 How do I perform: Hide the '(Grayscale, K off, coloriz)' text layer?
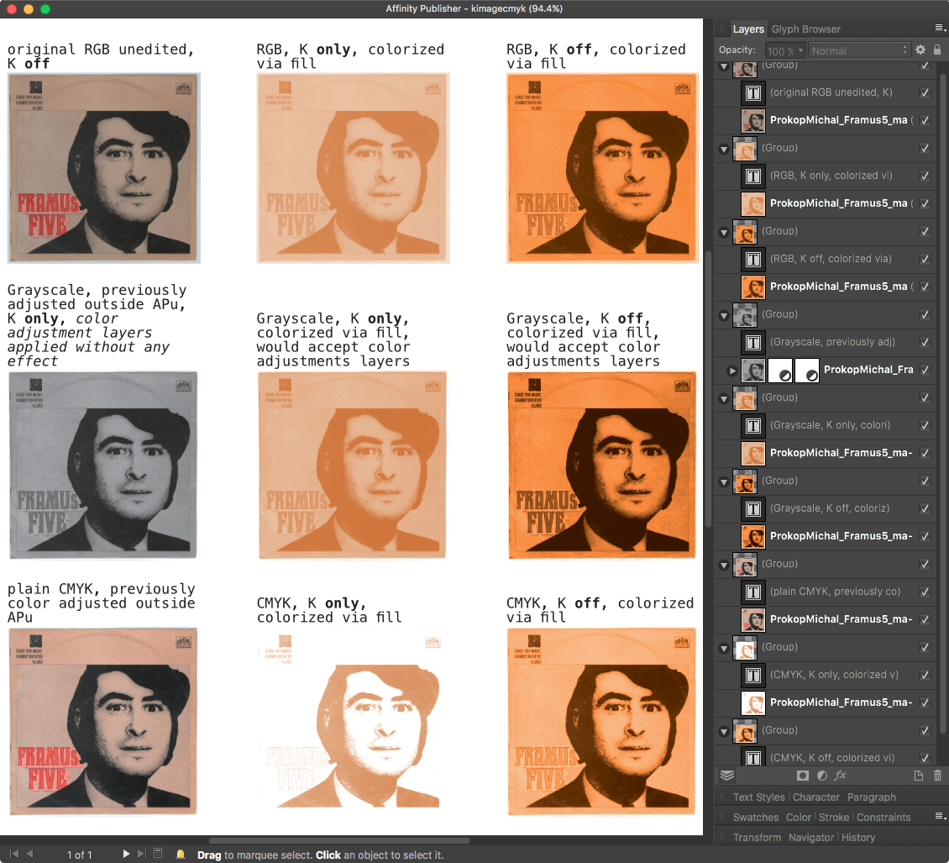(x=925, y=508)
